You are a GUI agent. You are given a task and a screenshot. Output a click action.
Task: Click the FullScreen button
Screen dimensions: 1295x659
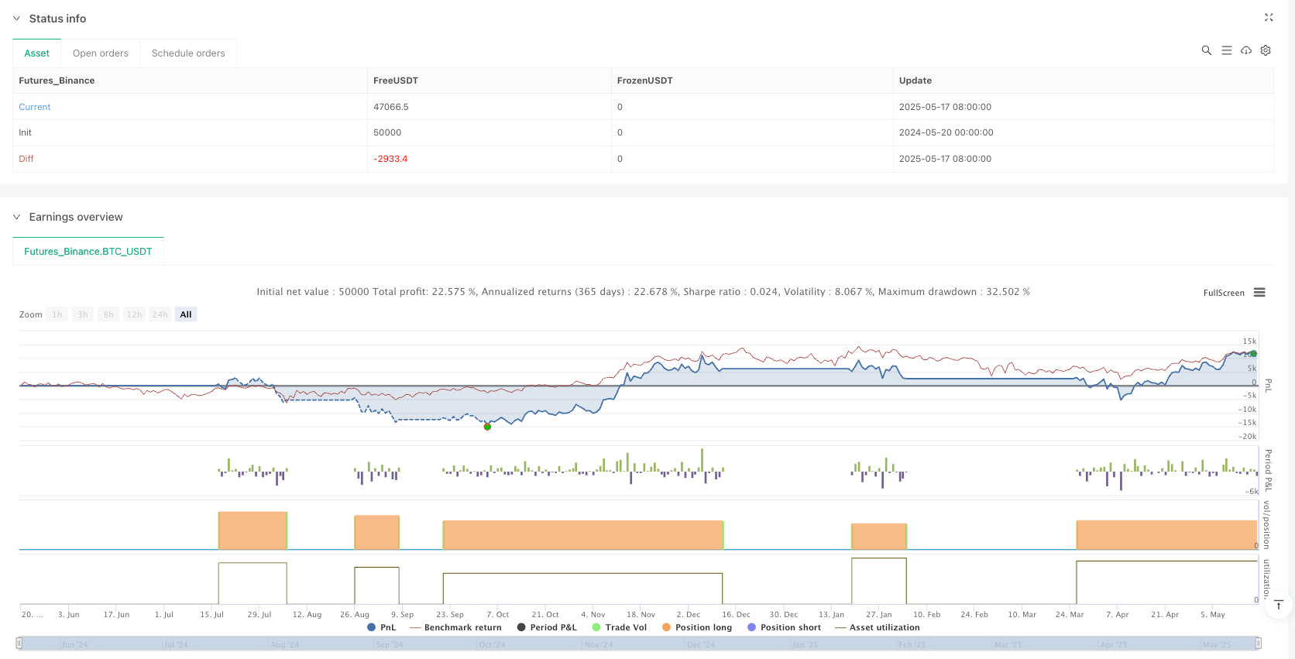[1224, 293]
